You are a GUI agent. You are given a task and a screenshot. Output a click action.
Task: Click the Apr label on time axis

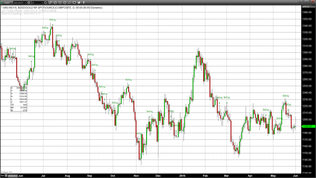click(250, 176)
